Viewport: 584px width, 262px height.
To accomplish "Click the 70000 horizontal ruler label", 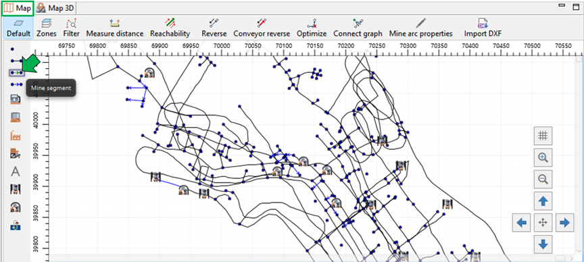I will pos(222,46).
